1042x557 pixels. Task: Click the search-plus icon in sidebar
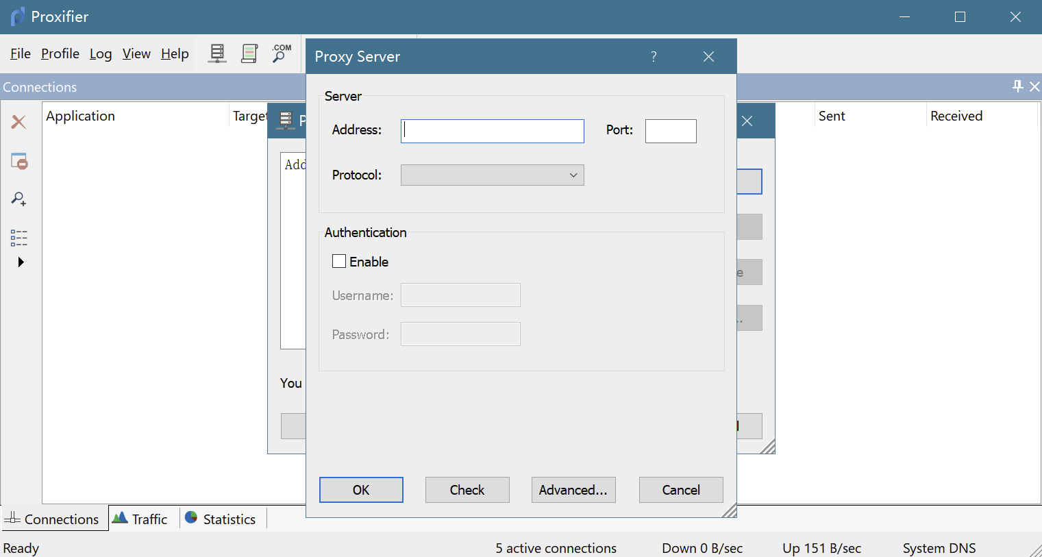18,199
